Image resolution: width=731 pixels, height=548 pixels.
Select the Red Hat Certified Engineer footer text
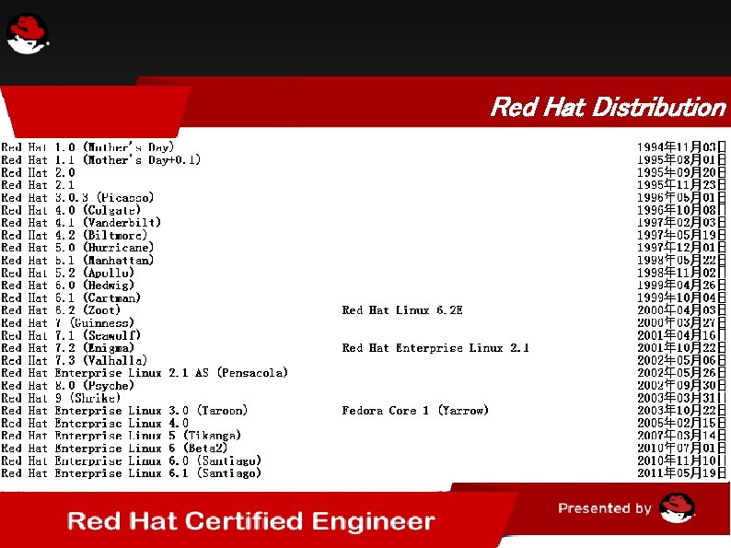tap(250, 521)
